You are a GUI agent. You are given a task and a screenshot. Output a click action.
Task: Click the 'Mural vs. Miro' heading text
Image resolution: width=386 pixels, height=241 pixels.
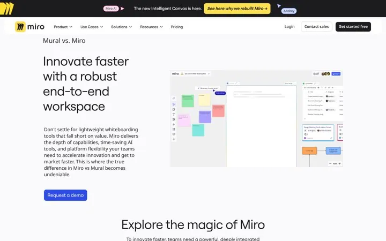(64, 41)
